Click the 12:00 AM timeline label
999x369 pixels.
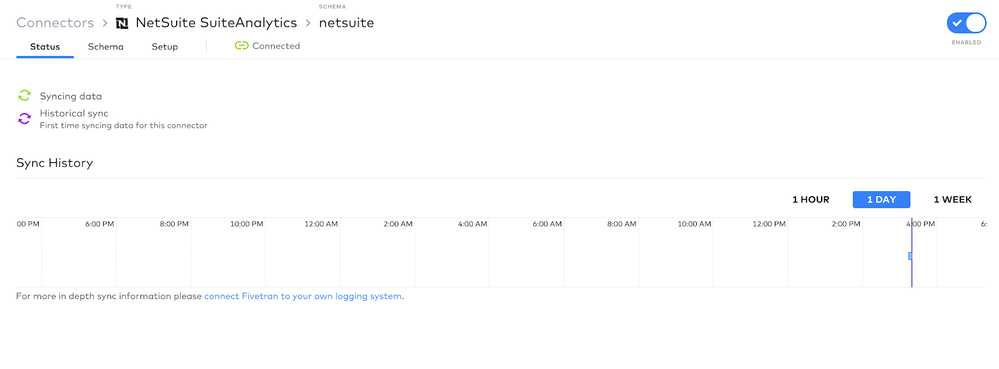pos(321,224)
